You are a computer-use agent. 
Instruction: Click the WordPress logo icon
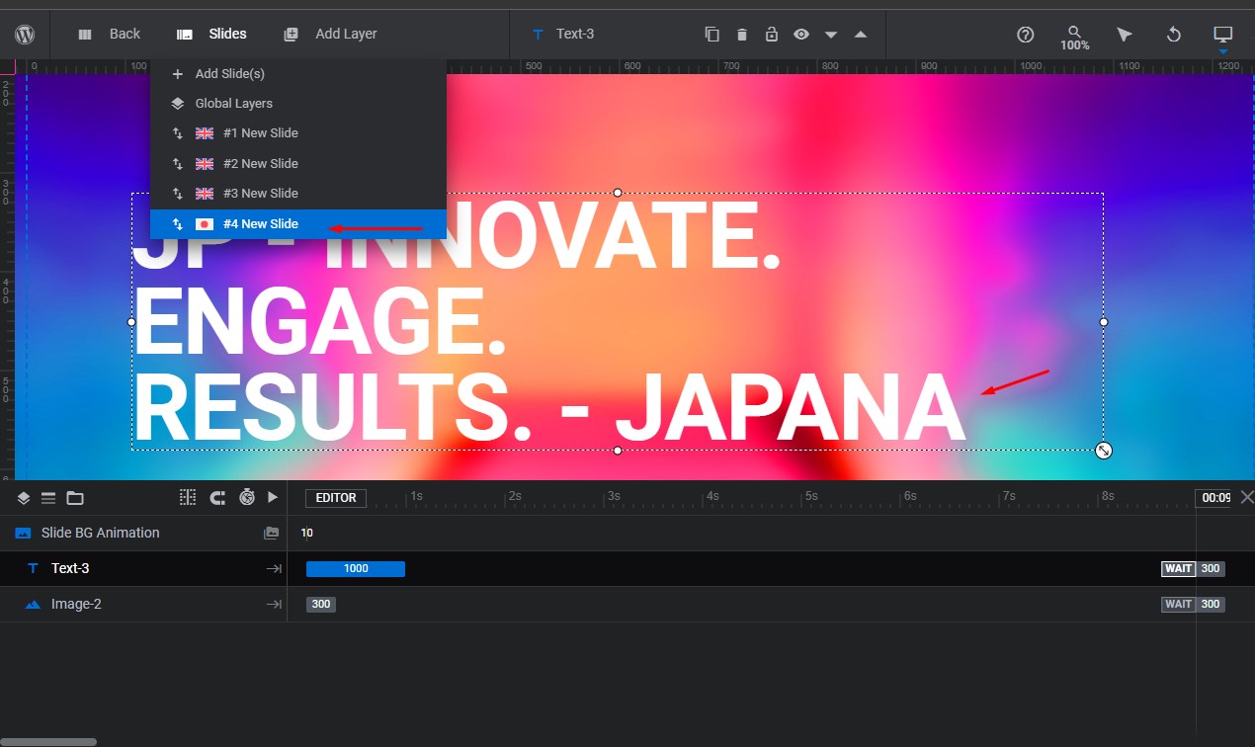25,34
